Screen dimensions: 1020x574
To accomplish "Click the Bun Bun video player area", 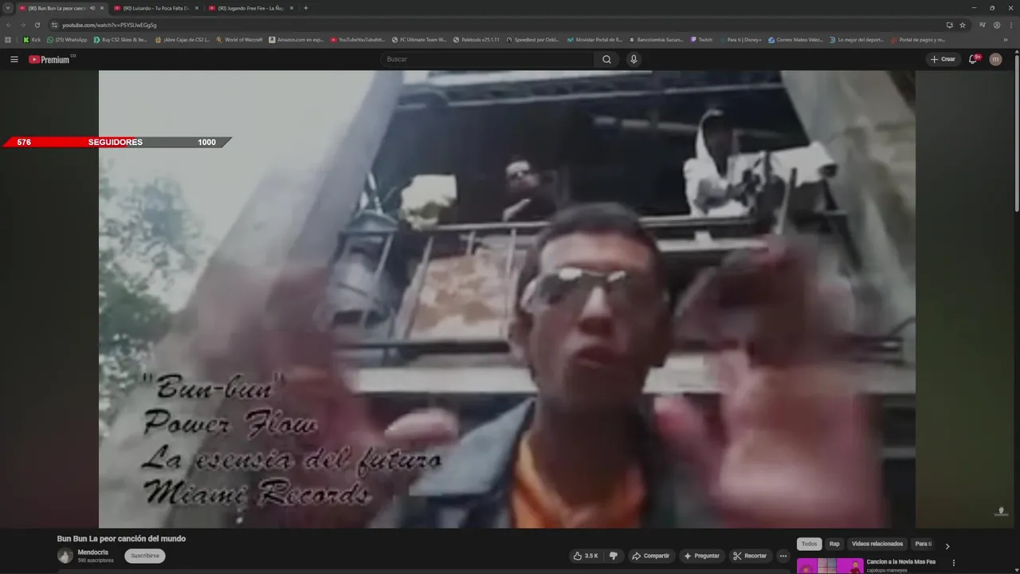I will point(507,299).
